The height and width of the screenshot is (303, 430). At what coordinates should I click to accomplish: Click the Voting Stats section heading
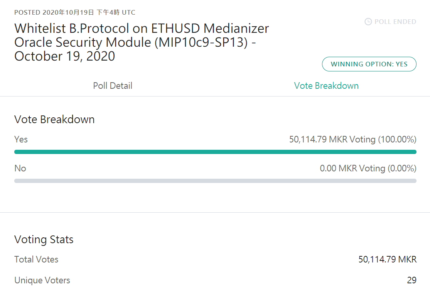pos(44,239)
